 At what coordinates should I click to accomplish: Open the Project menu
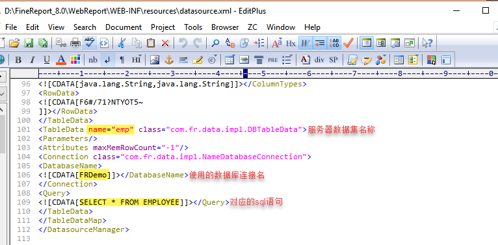pyautogui.click(x=163, y=27)
